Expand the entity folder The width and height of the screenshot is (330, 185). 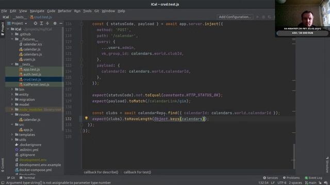pos(12,95)
